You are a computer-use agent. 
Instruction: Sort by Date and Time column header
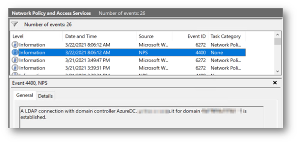click(x=99, y=36)
